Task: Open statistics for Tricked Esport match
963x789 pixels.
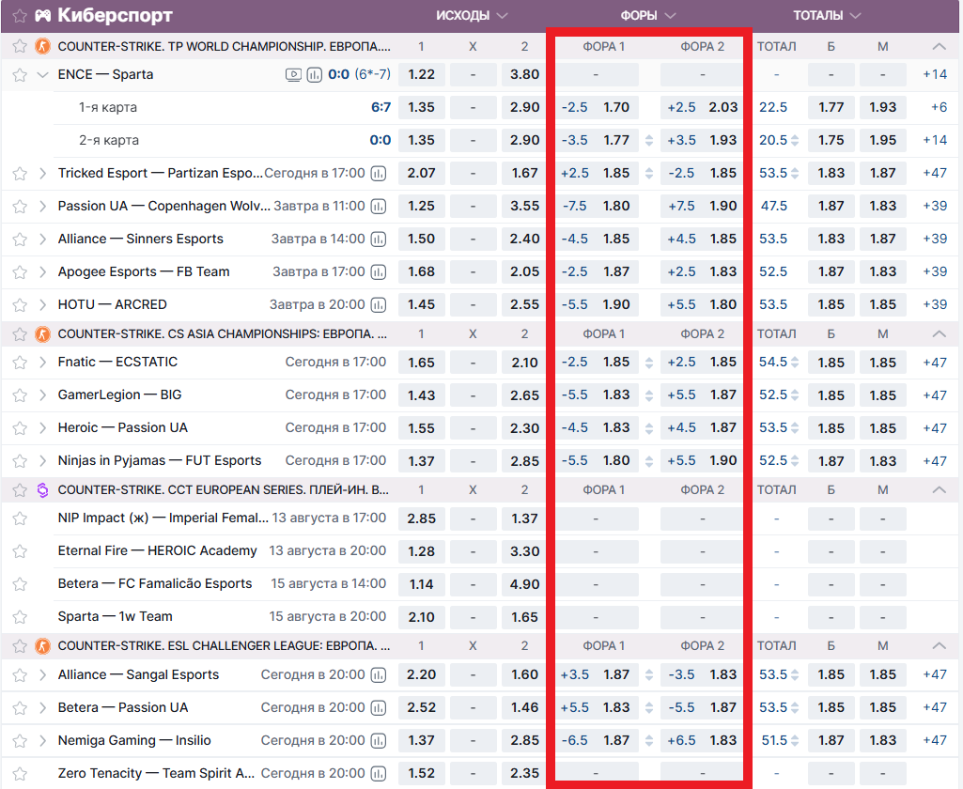Action: coord(379,174)
